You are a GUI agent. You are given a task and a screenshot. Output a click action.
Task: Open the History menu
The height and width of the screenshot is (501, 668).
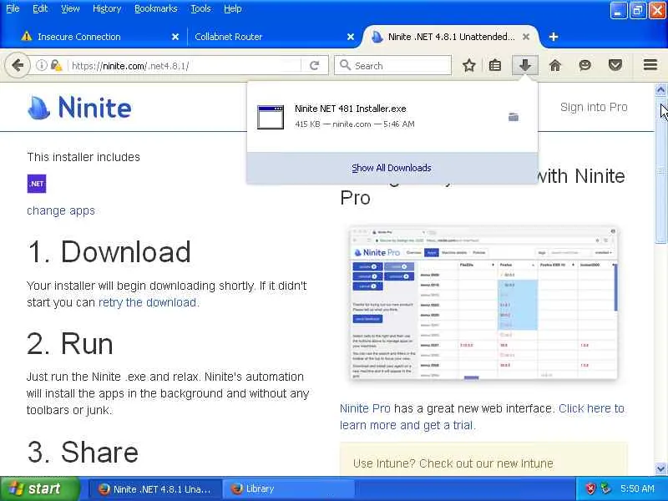(107, 8)
